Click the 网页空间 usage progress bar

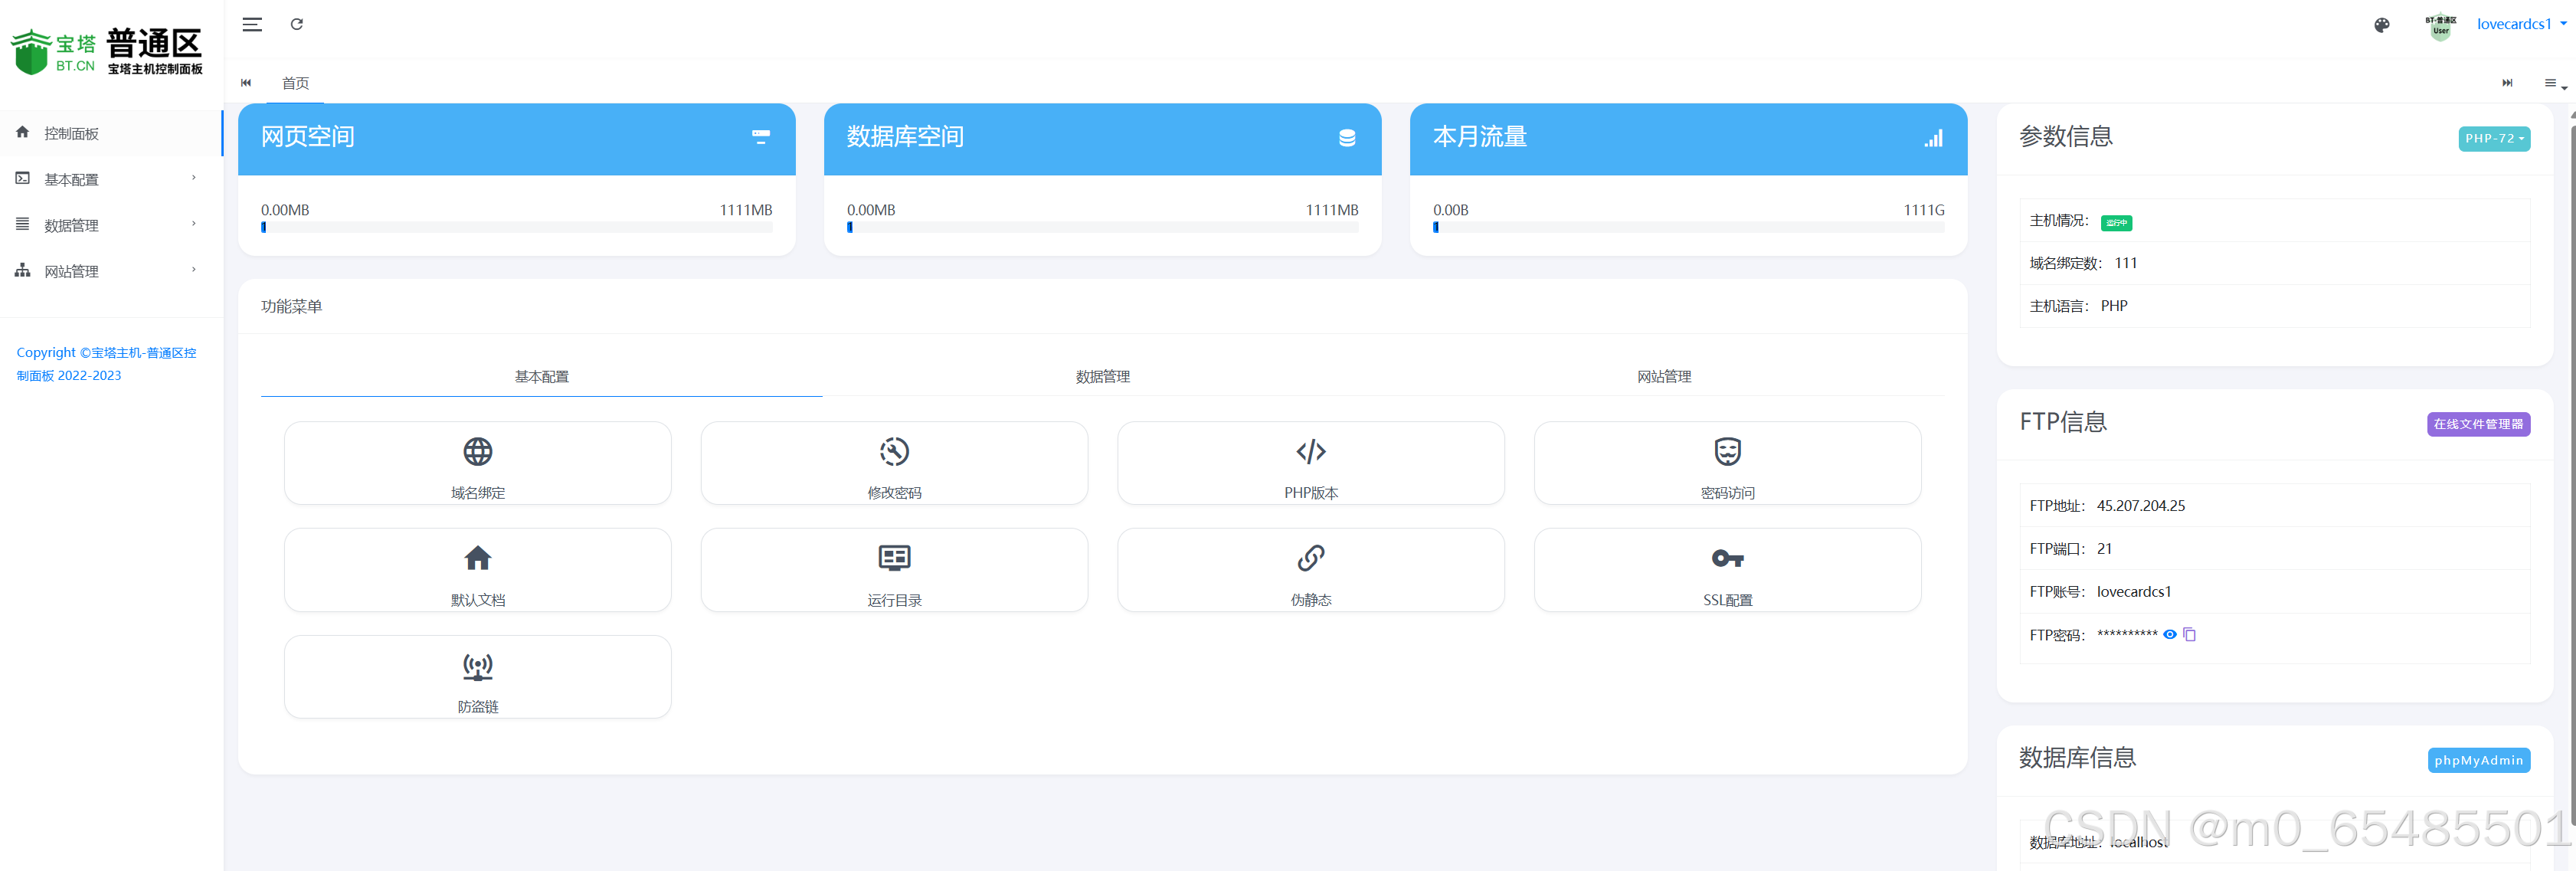(516, 227)
